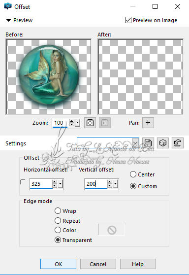
Task: Click the Horizontal offset value field
Action: 41,184
